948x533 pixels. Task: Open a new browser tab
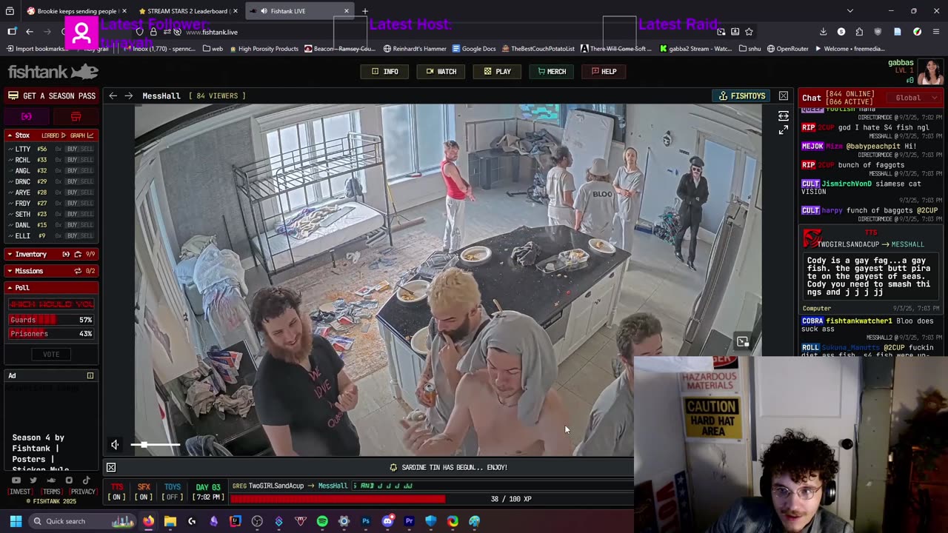365,11
